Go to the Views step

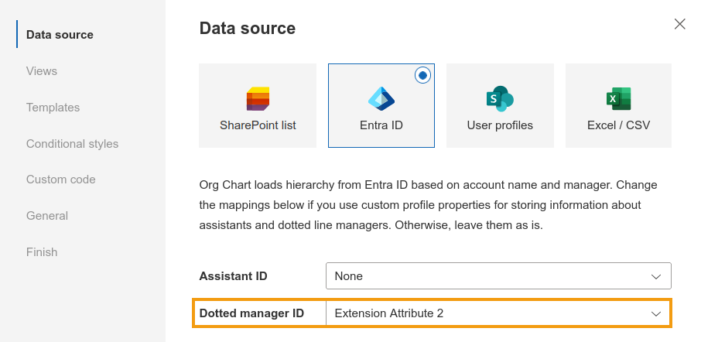pyautogui.click(x=42, y=71)
